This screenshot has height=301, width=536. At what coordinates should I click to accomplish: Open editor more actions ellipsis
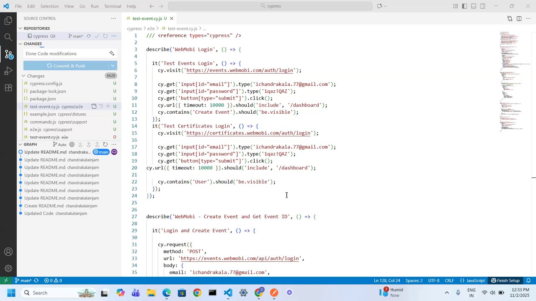(x=528, y=18)
